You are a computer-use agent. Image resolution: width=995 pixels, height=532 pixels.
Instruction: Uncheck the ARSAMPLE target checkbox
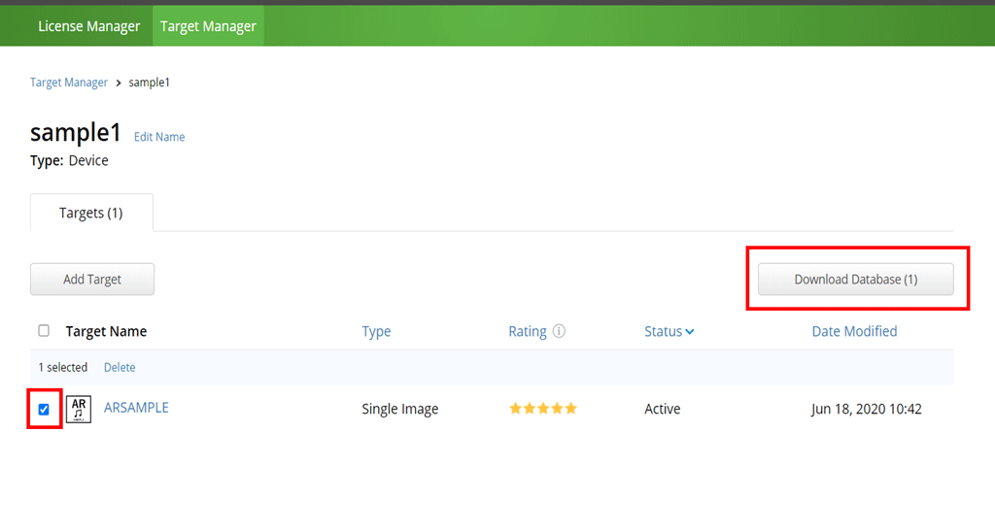click(x=44, y=410)
